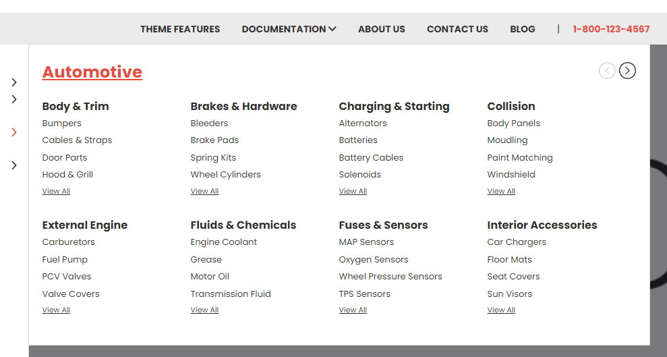
Task: View all Interior Accessories items
Action: (501, 310)
